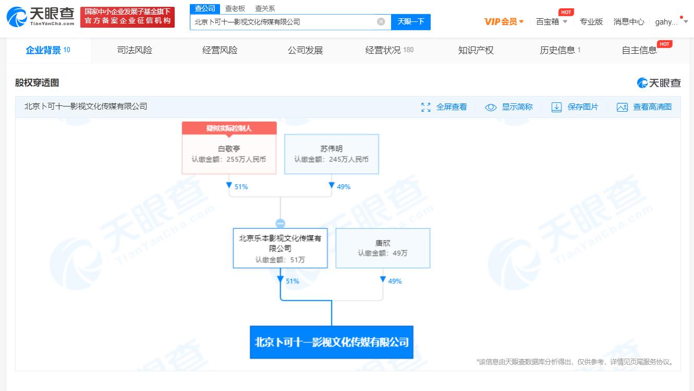Clear the search box with the X icon
Viewport: 694px width, 391px height.
click(x=381, y=21)
